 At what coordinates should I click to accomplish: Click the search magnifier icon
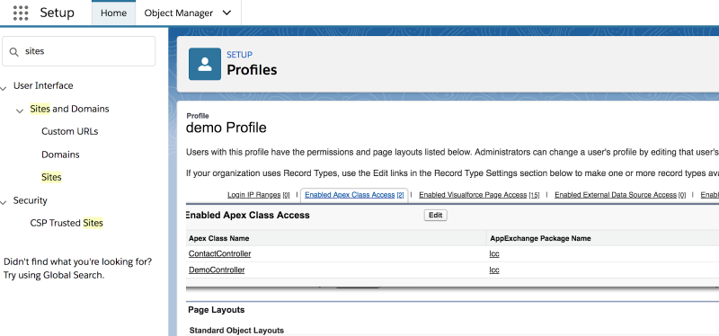point(14,51)
